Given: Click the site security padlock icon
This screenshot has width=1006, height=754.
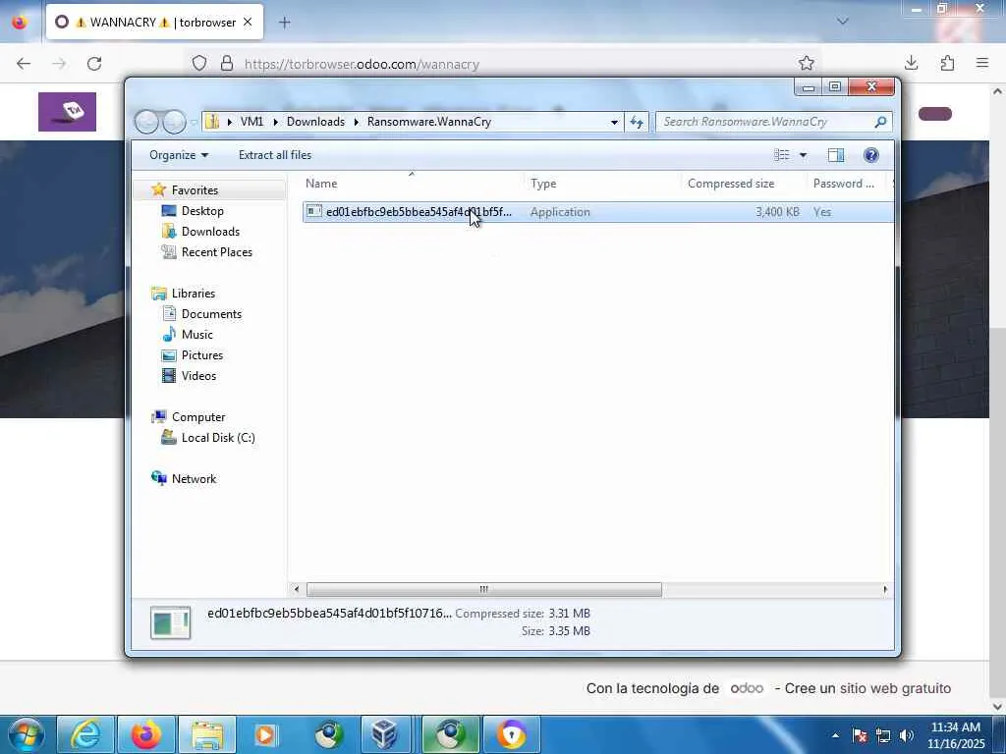Looking at the screenshot, I should 227,64.
